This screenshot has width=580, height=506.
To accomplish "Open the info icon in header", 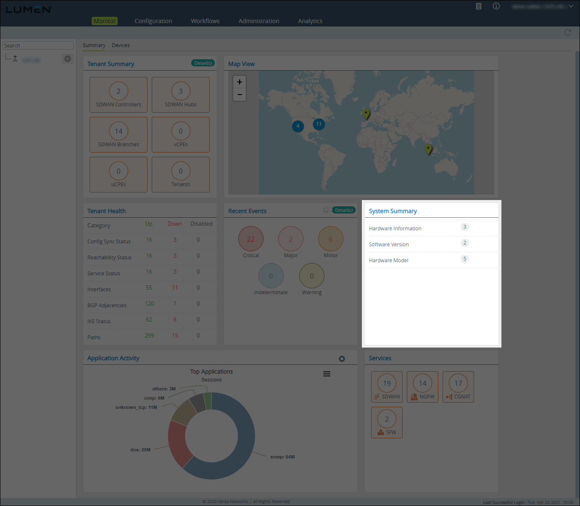I will point(496,6).
